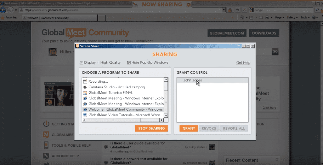Select the GlobalMeet Video Tutorials Word icon

85,115
